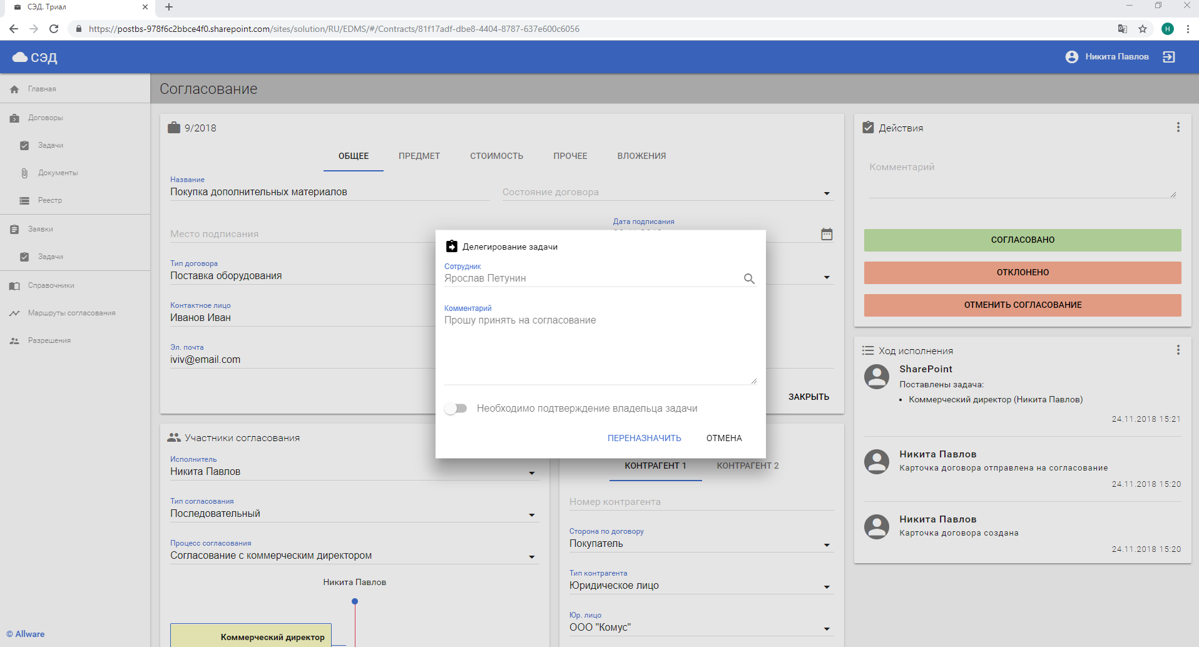
Task: Click the user account avatar icon
Action: coord(1072,57)
